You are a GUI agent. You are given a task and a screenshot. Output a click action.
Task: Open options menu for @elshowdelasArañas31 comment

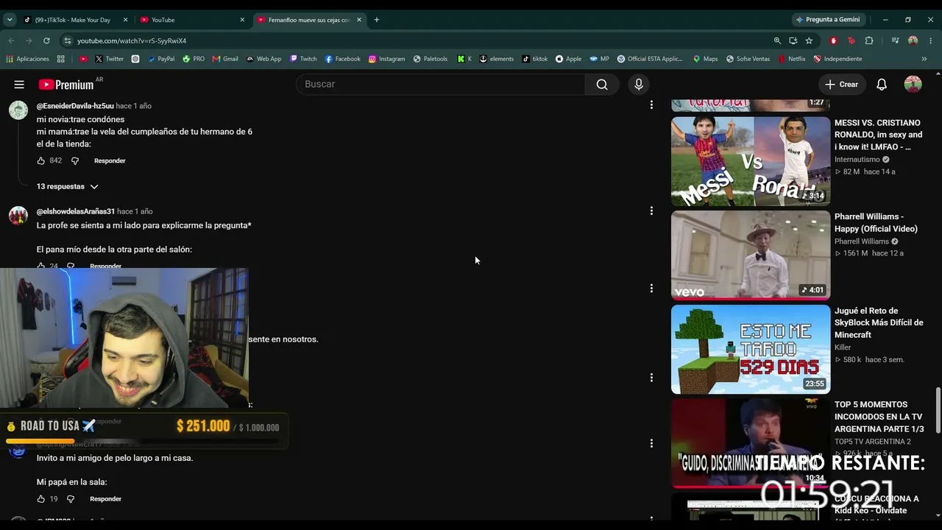point(651,211)
